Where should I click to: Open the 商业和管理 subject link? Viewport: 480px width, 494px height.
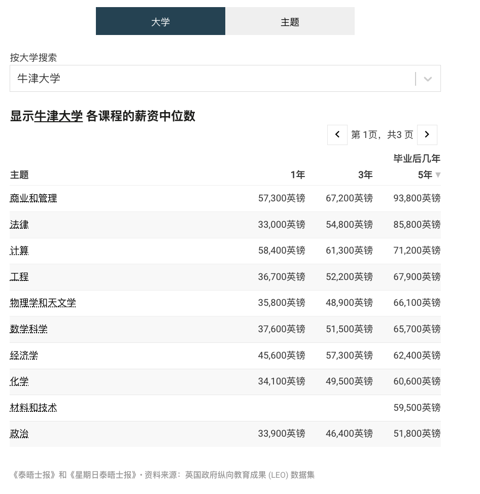click(x=33, y=198)
